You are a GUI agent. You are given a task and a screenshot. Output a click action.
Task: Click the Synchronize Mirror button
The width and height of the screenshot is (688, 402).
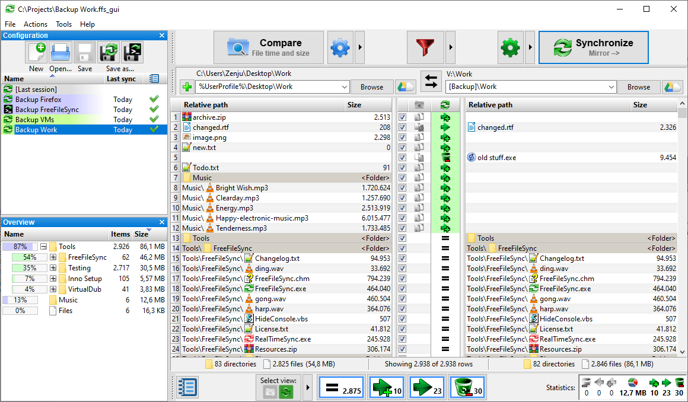[x=593, y=47]
